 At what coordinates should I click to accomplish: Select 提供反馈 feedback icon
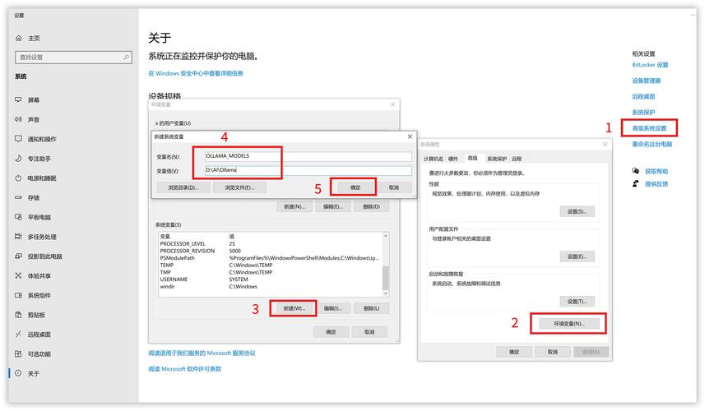coord(635,183)
